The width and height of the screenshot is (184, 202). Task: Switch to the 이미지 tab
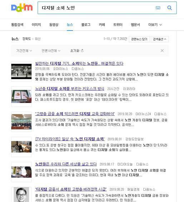pos(36,25)
